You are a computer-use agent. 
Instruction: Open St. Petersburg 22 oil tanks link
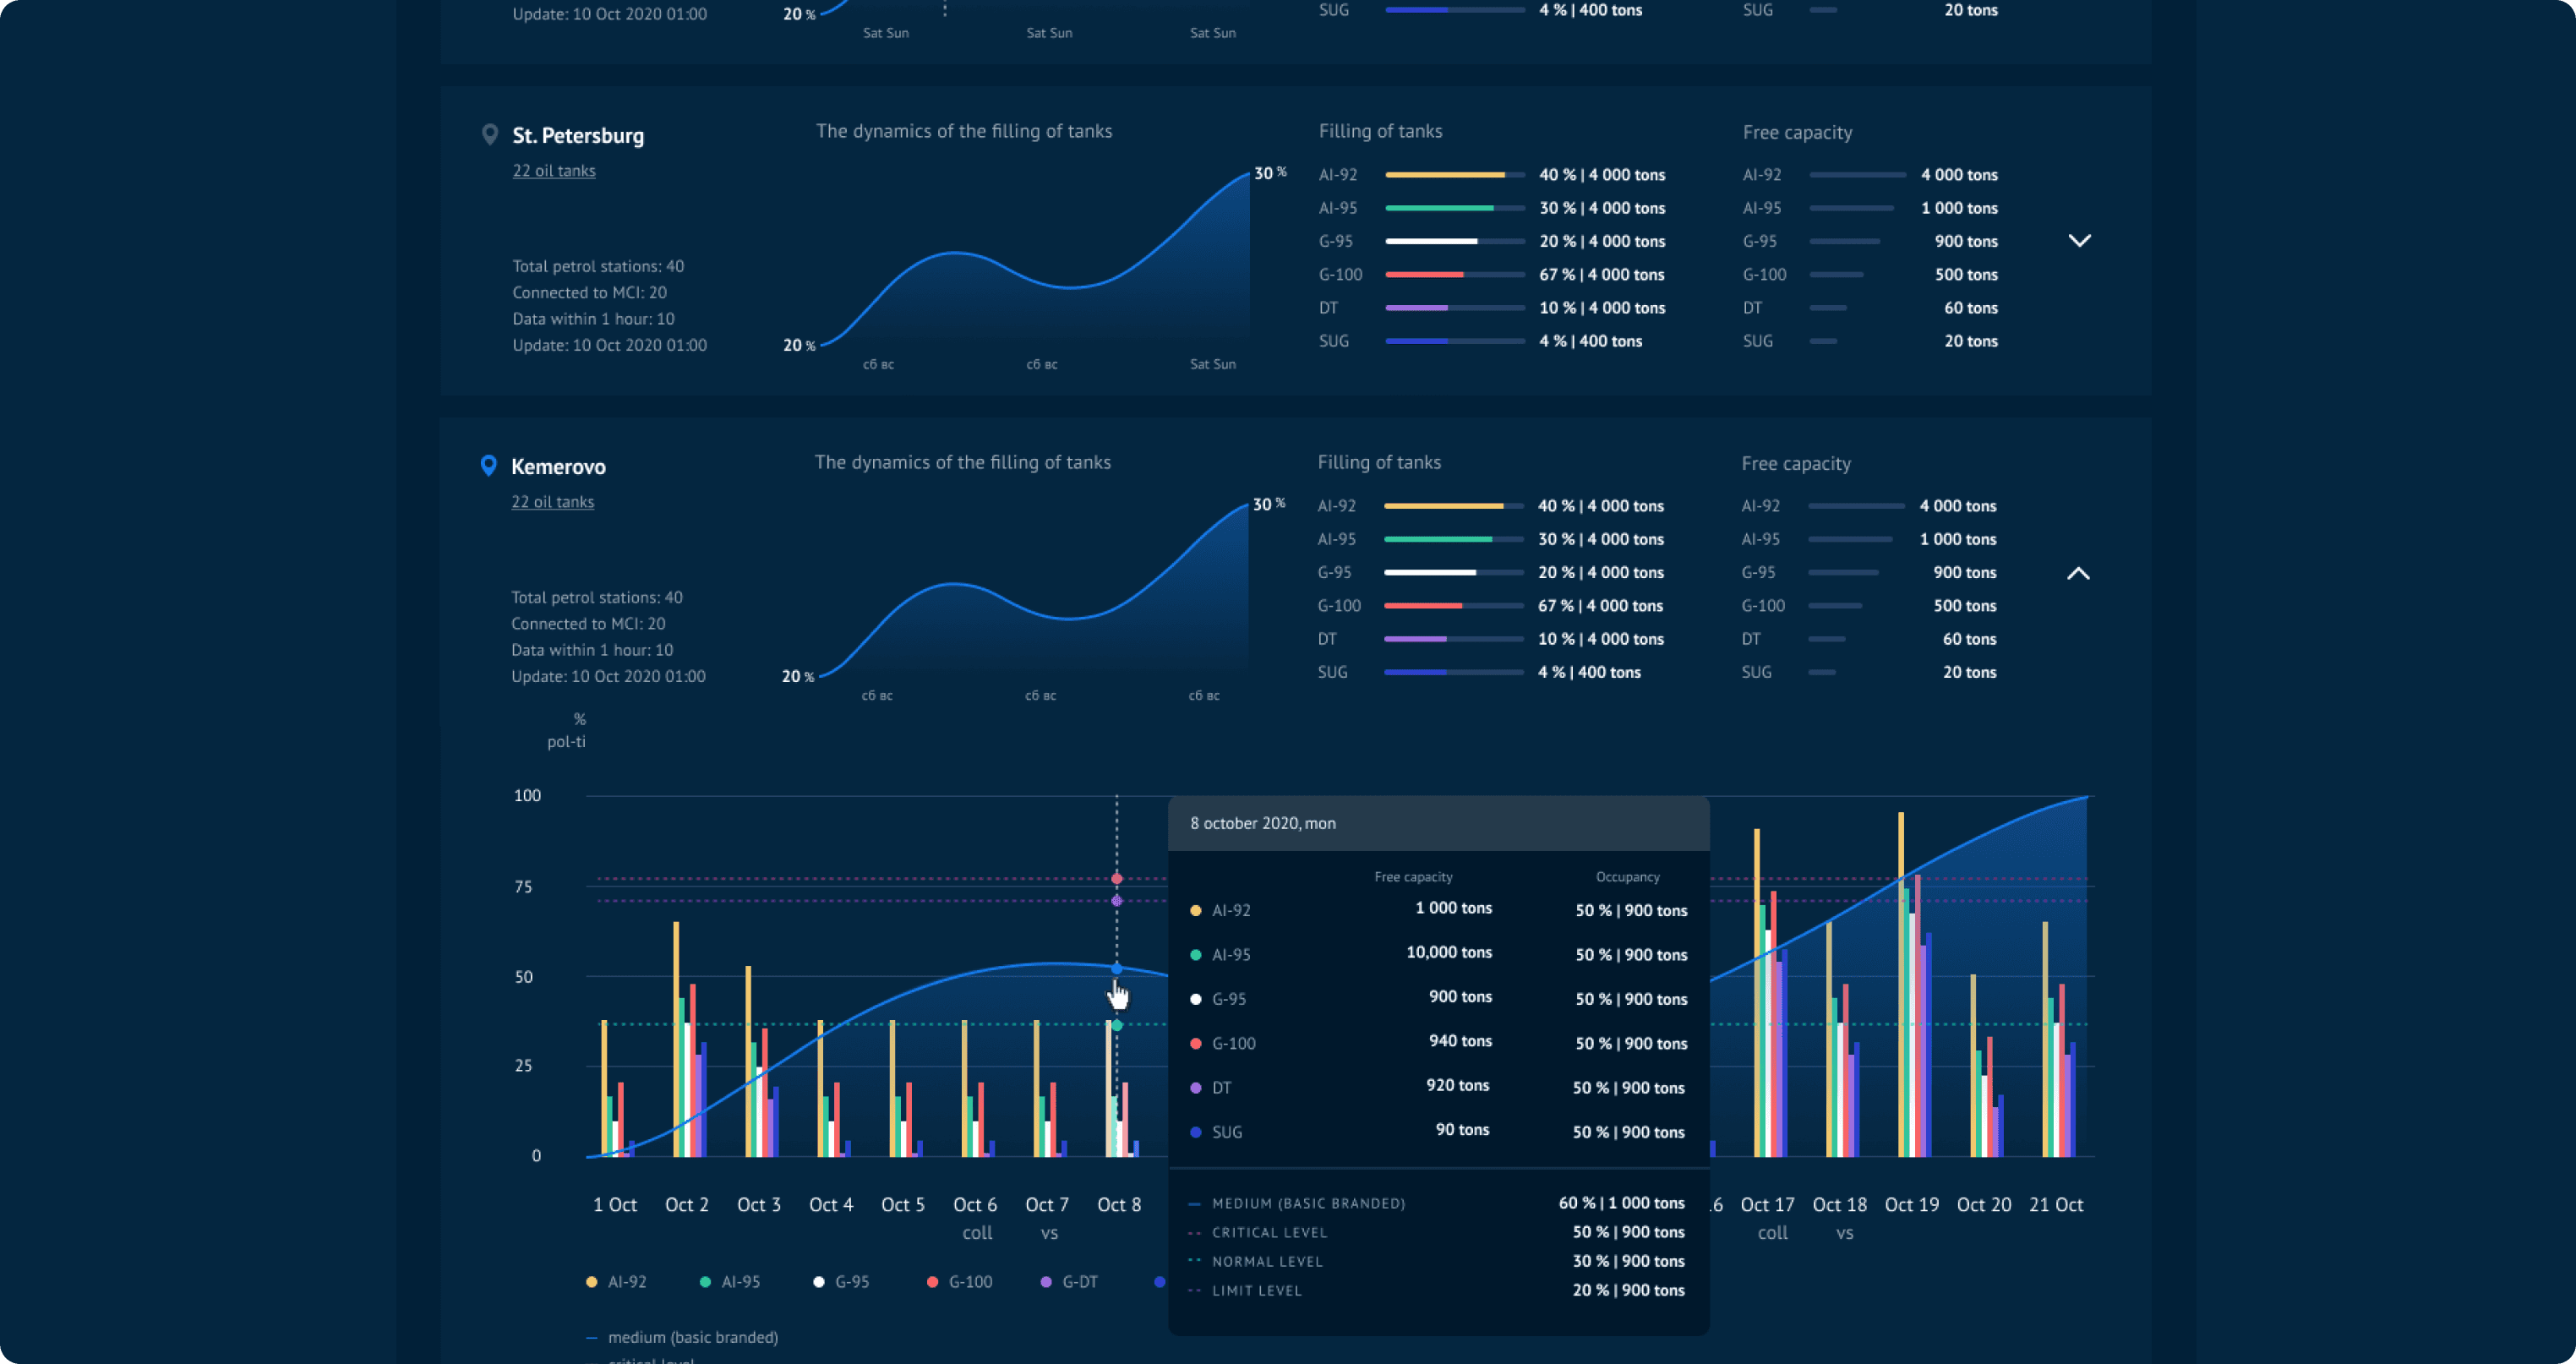click(x=554, y=171)
